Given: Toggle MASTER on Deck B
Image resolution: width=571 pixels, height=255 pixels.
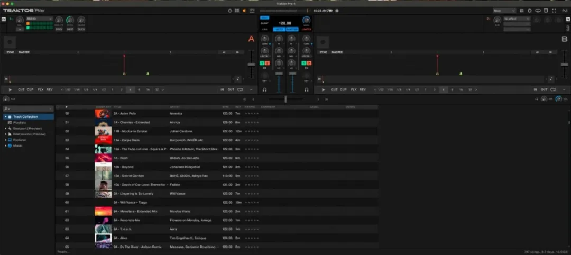Looking at the screenshot, I should 337,52.
